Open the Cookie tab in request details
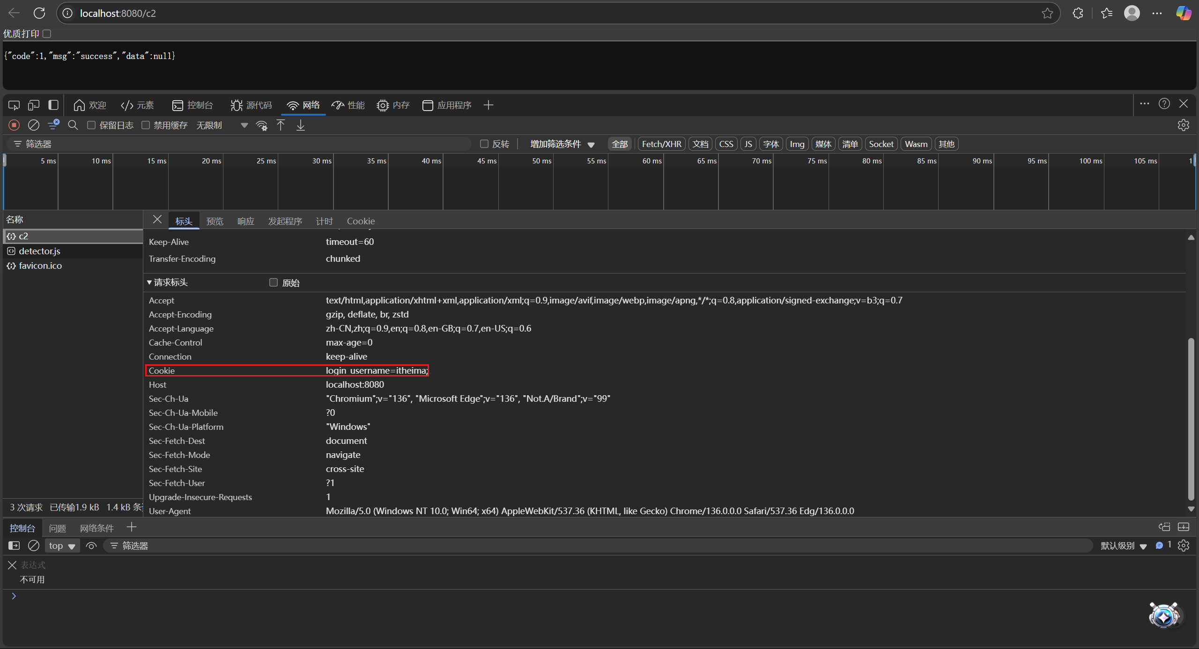This screenshot has width=1199, height=649. point(360,221)
